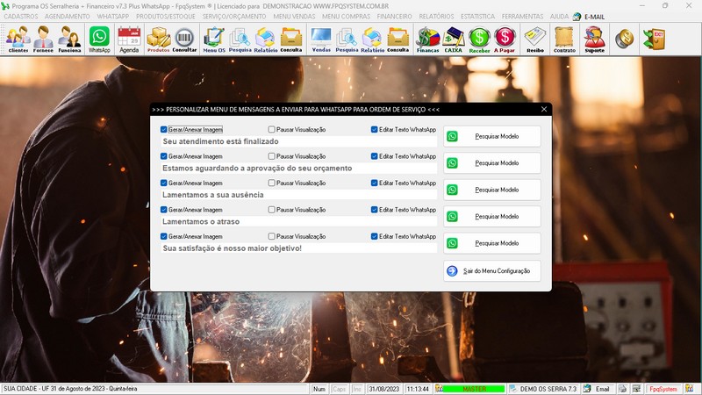Open the FERRAMENTAS menu
The height and width of the screenshot is (395, 702).
pos(522,17)
